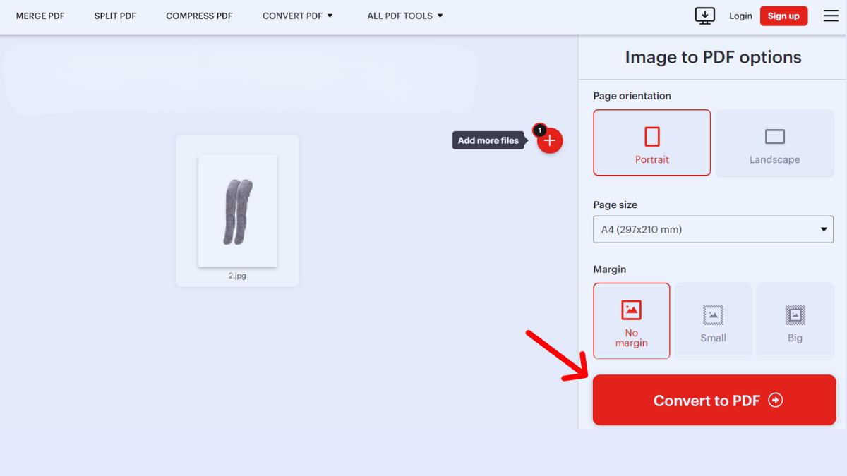Open the desktop app download icon

point(704,16)
